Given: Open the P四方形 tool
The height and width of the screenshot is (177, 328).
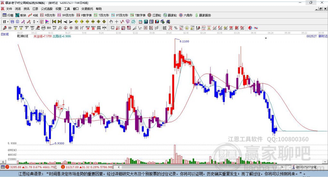Looking at the screenshot, I should tap(48, 15).
